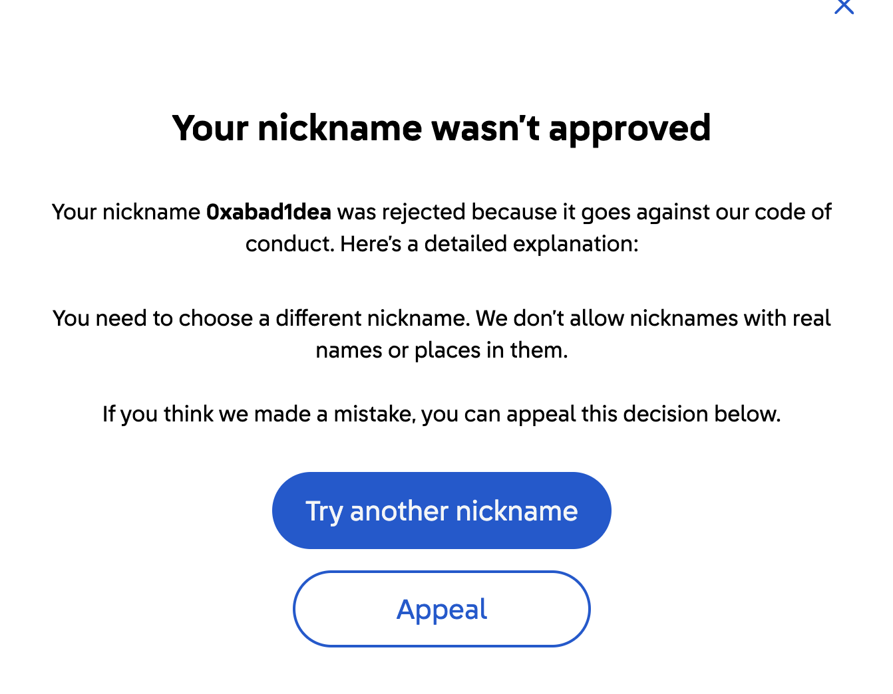Click the Try another nickname button
Screen dimensions: 893x694
[441, 511]
